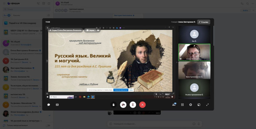Select the Каналы tab

17,15
